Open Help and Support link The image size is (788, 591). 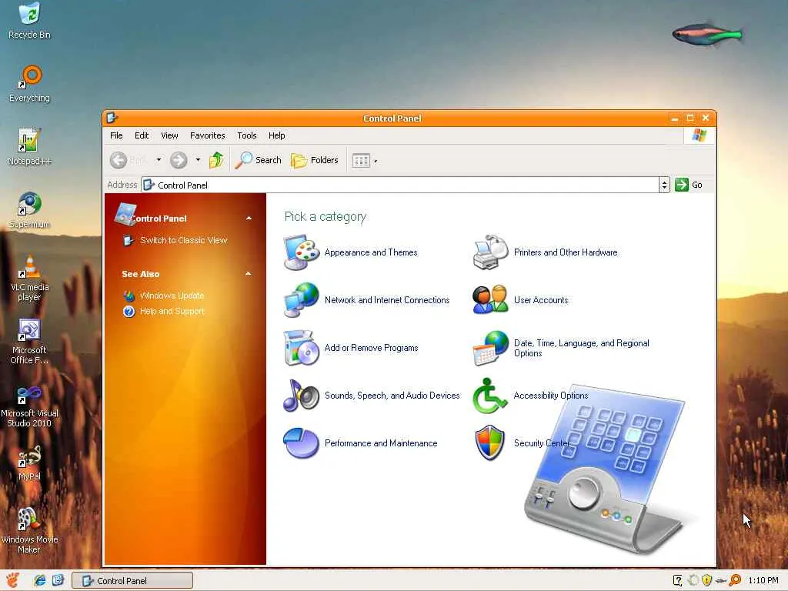point(172,311)
